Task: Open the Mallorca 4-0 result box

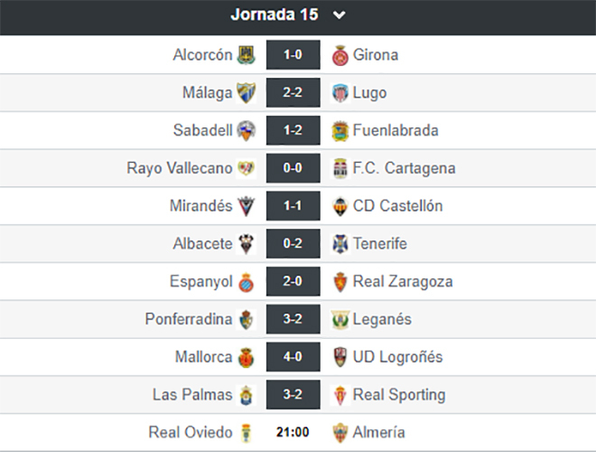Action: tap(293, 357)
